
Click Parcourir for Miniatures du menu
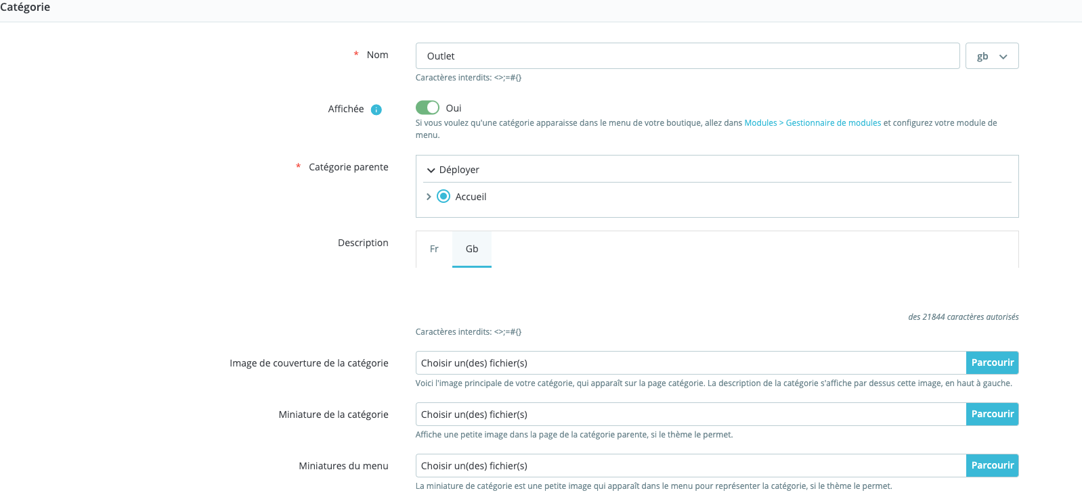pyautogui.click(x=993, y=465)
